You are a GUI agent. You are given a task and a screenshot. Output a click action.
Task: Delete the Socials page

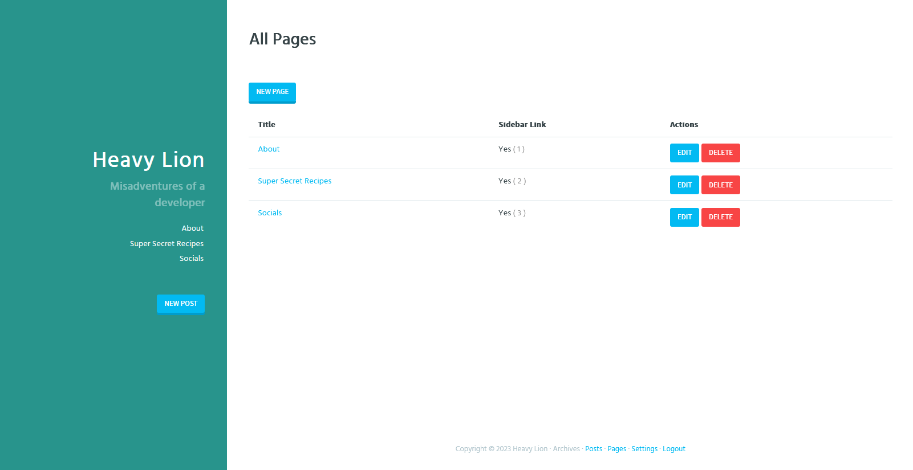point(720,217)
